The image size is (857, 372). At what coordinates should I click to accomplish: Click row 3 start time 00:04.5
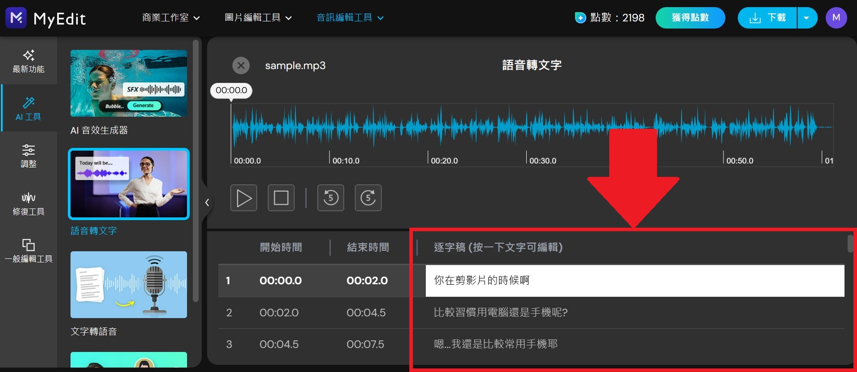pos(279,344)
